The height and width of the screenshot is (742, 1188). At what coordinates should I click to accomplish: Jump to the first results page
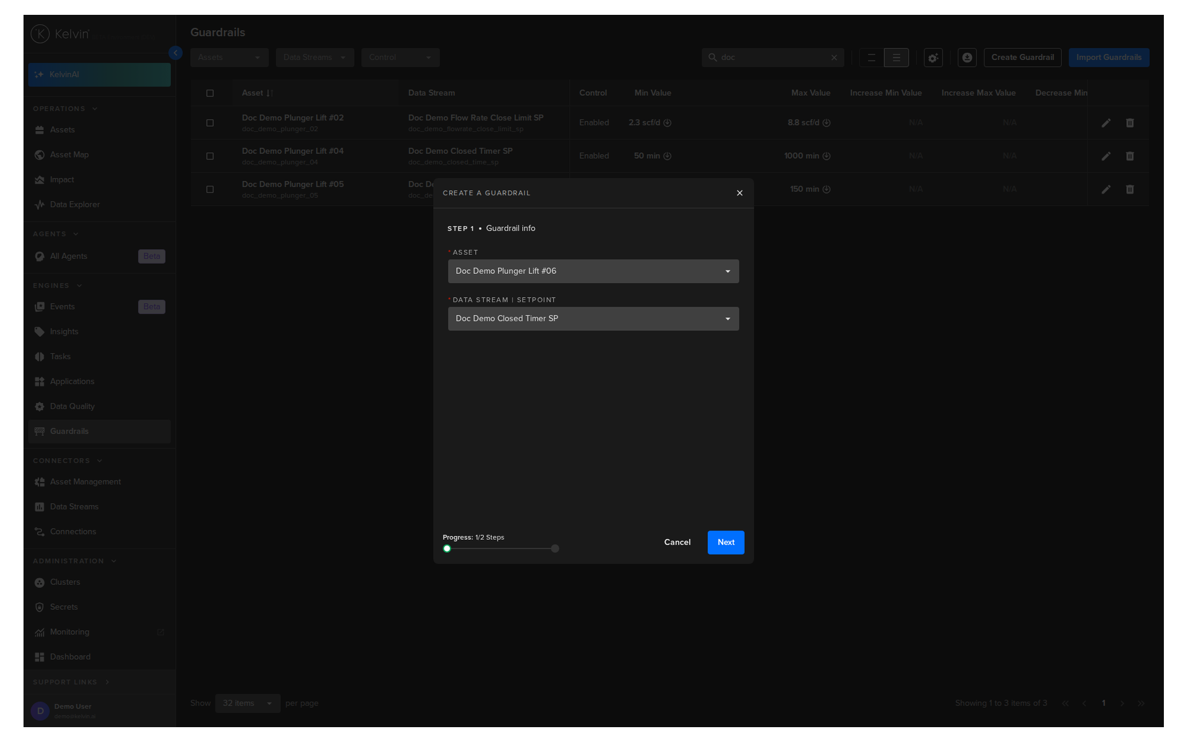(x=1065, y=704)
